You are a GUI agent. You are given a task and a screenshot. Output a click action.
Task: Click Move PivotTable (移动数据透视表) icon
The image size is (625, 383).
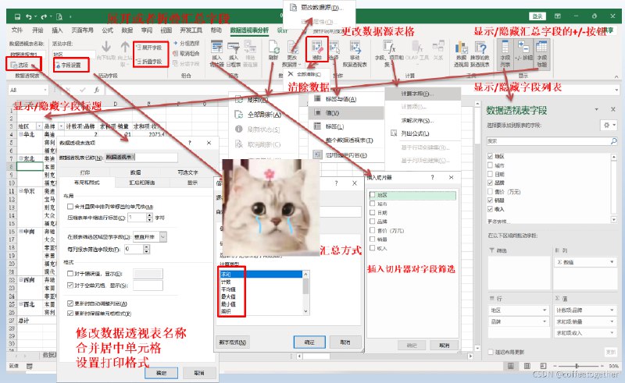(355, 48)
